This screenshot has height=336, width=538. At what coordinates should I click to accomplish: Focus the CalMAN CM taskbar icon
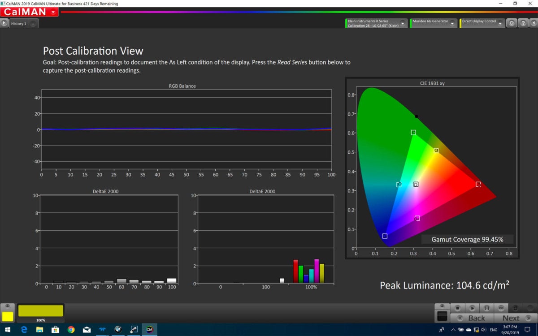click(x=149, y=329)
